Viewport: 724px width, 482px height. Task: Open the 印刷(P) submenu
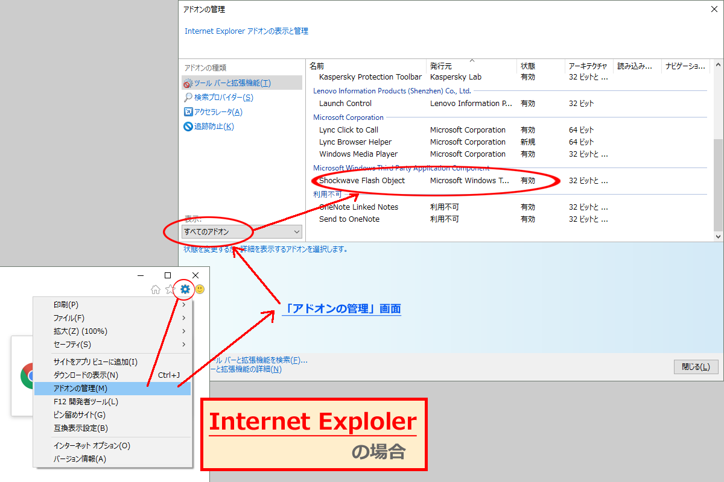pyautogui.click(x=112, y=305)
